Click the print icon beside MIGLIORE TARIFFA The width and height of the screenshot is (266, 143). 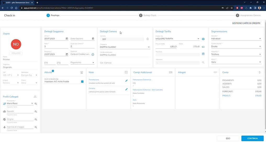click(203, 39)
